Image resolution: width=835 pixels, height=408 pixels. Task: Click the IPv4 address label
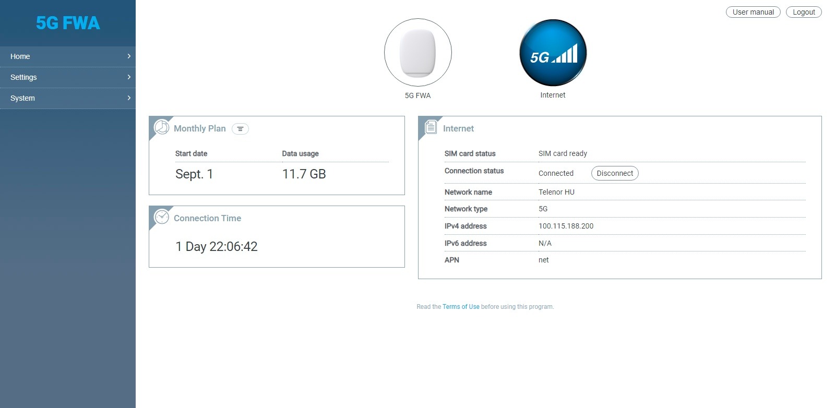tap(466, 226)
